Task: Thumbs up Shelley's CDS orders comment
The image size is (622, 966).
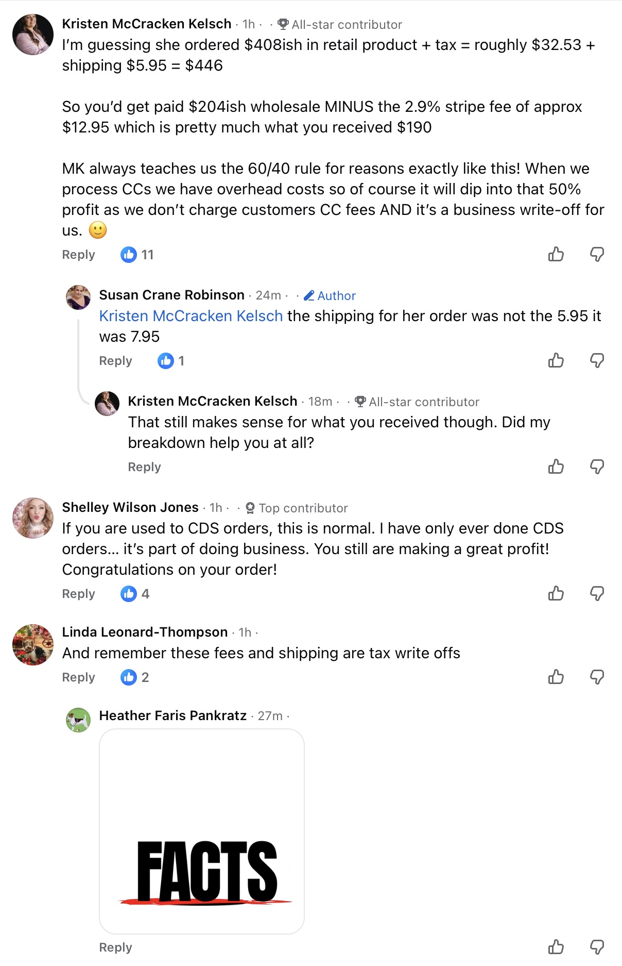Action: coord(556,593)
